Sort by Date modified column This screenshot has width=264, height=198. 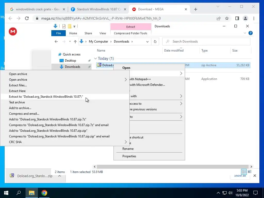coord(174,50)
